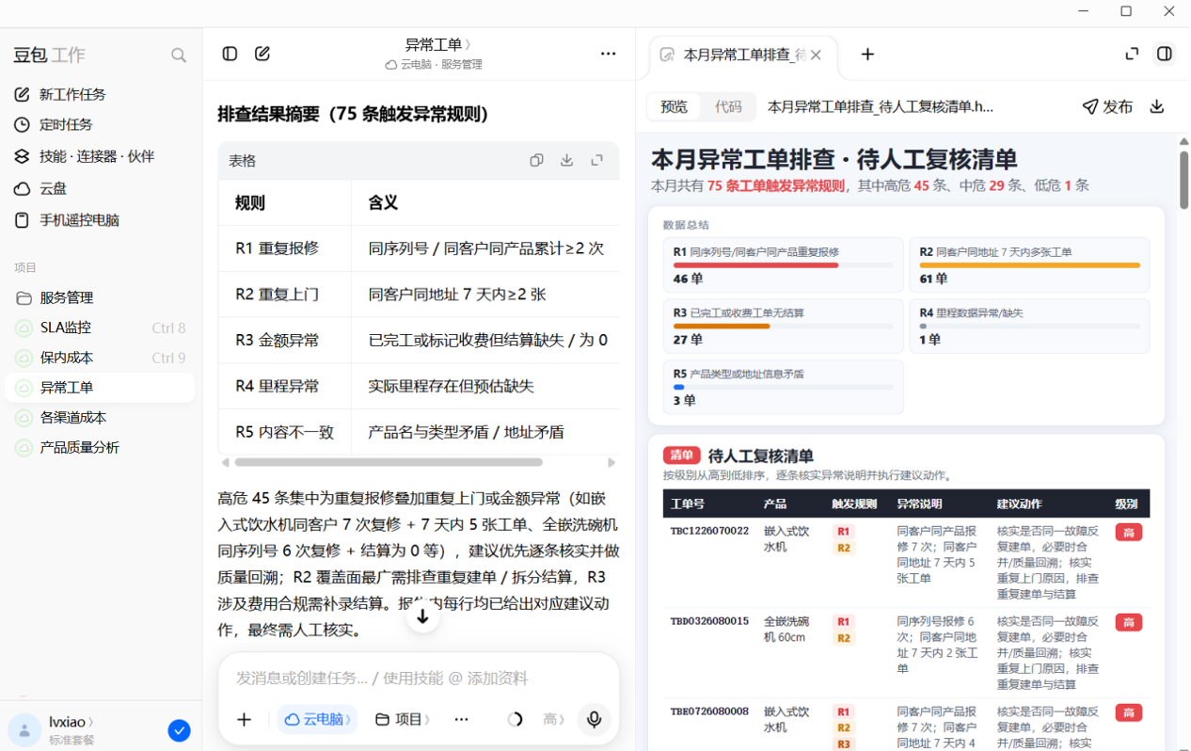Download the HTML file in preview header
This screenshot has width=1191, height=751.
[1157, 106]
